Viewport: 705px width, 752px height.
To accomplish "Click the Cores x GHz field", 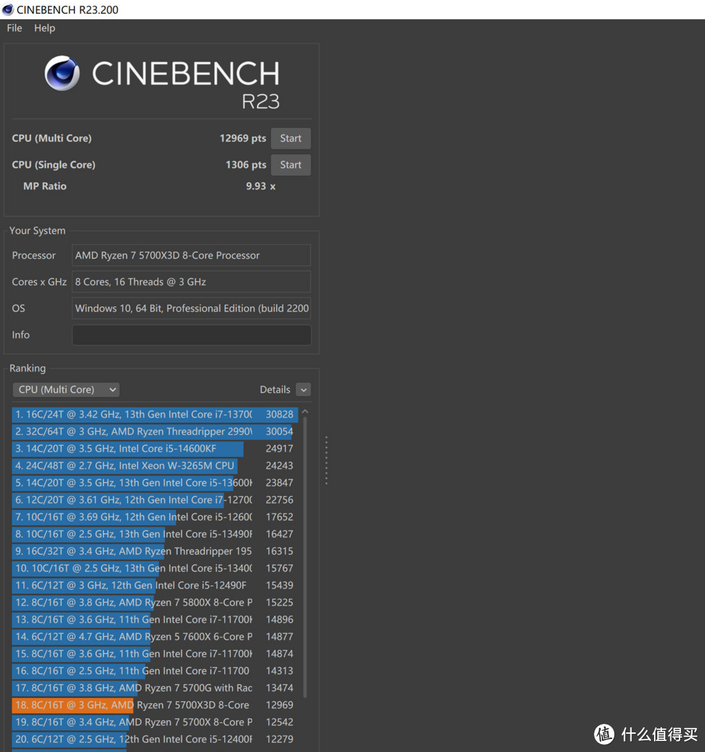I will coord(191,281).
